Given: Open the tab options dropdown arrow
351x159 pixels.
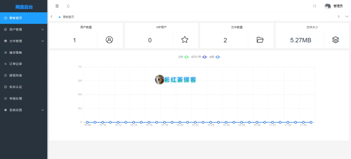Looking at the screenshot, I should tap(347, 16).
